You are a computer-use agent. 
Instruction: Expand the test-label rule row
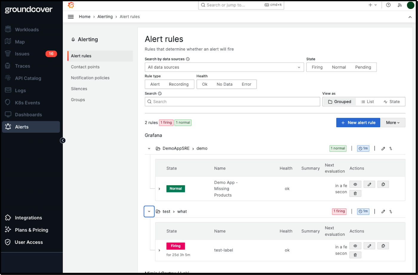point(159,250)
